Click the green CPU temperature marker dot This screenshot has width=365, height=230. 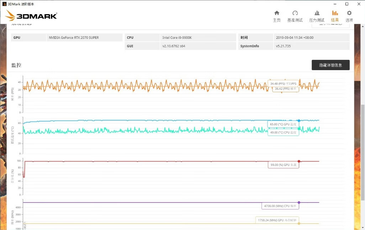[x=299, y=129]
